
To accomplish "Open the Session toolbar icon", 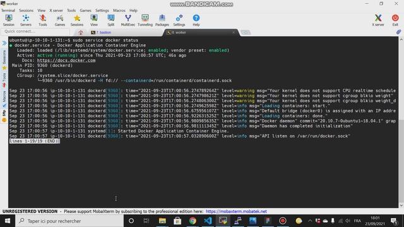I will (x=9, y=20).
